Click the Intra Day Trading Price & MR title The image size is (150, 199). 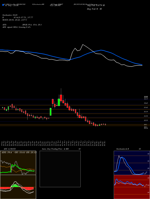coord(55,149)
